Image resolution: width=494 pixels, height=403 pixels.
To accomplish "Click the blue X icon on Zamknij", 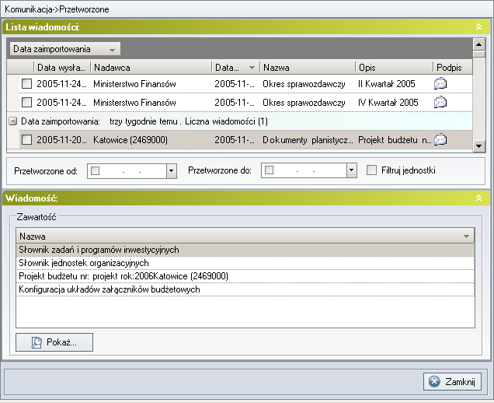I will (x=434, y=381).
